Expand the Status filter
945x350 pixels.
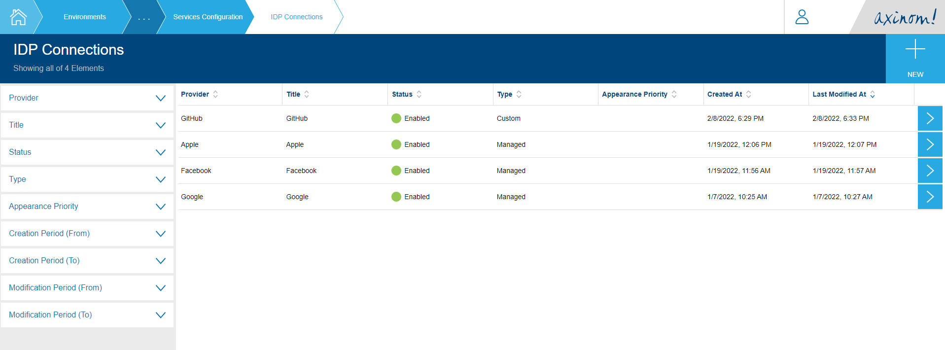(160, 152)
